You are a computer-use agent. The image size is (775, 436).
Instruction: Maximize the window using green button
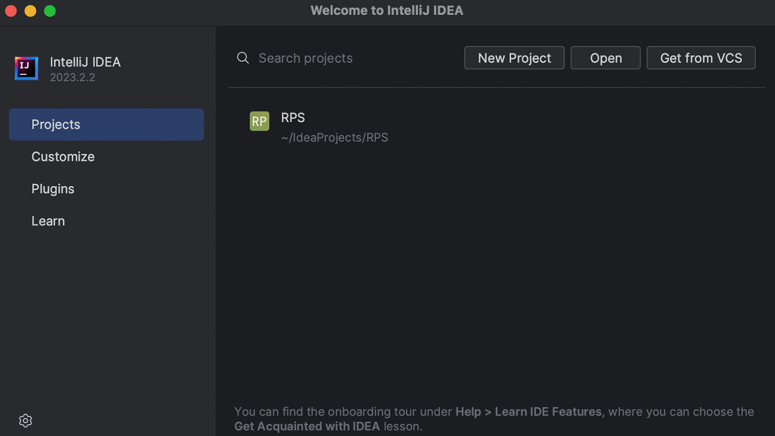(x=50, y=11)
